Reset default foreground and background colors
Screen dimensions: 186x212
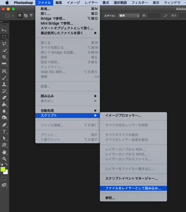[2, 164]
